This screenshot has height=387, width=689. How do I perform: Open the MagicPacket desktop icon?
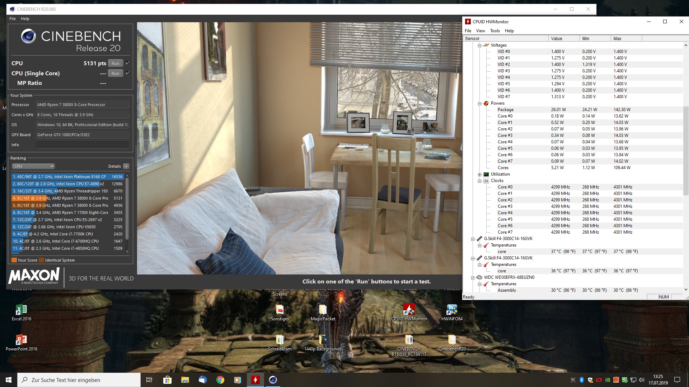tap(323, 310)
